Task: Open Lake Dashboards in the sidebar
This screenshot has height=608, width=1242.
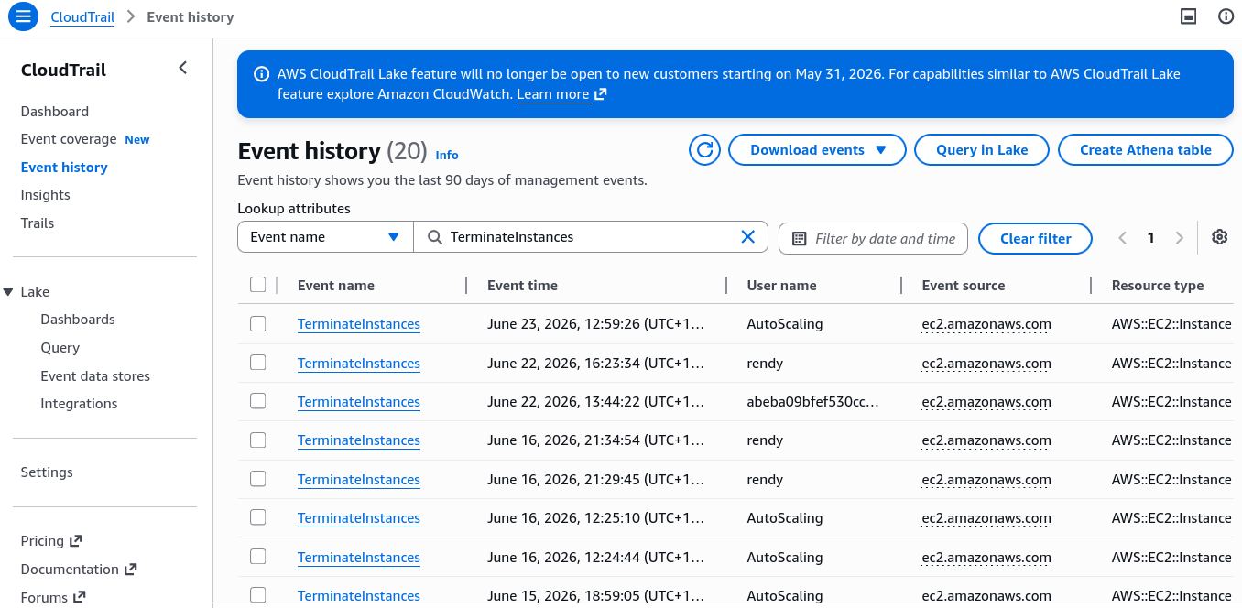Action: (78, 320)
